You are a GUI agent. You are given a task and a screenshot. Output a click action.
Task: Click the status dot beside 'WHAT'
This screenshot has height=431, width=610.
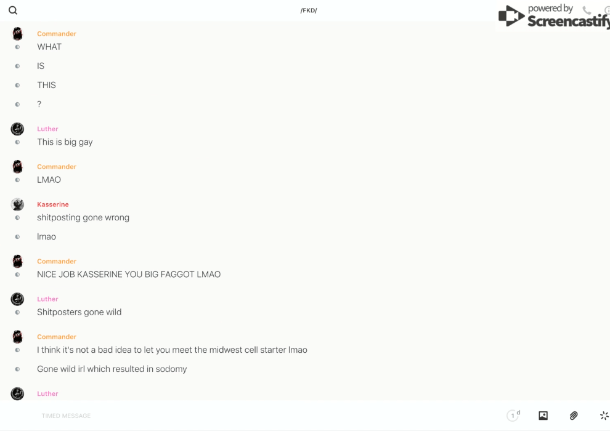[17, 47]
